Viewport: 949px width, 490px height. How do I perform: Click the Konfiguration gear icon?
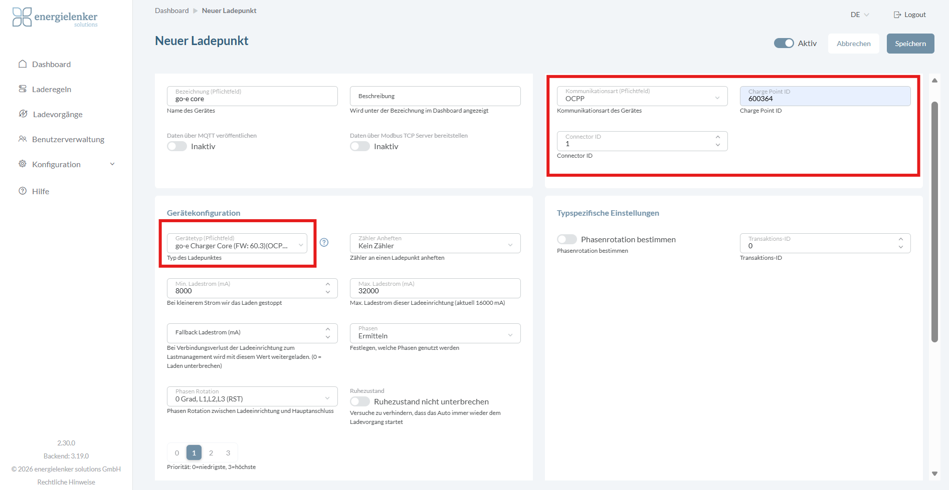coord(23,164)
